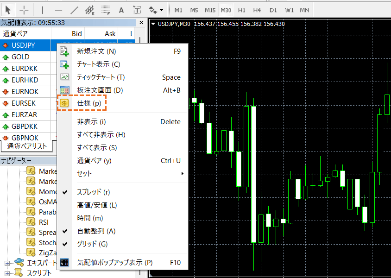Screen dimensions: 391x278
Task: Open the 通貨ペアリスト tab
Action: 27,146
